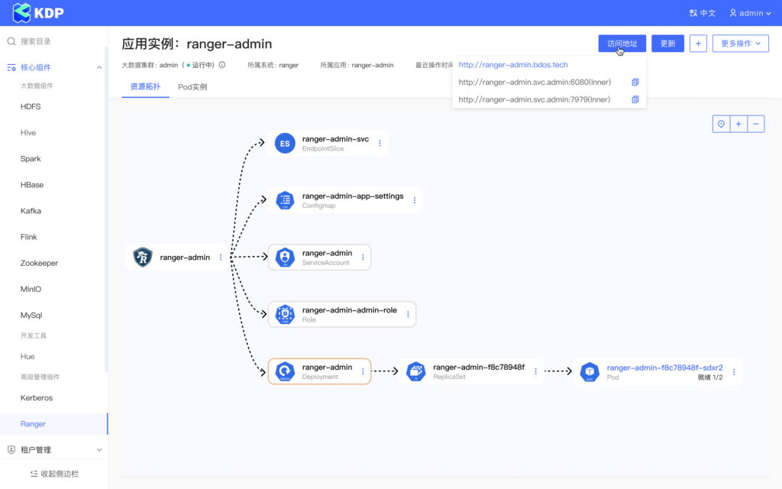782x489 pixels.
Task: Click the cluster status info icon
Action: pyautogui.click(x=222, y=65)
